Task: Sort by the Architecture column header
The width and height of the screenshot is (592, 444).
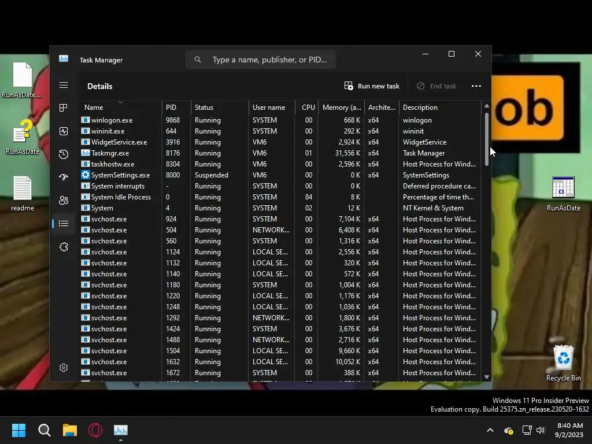Action: (382, 108)
